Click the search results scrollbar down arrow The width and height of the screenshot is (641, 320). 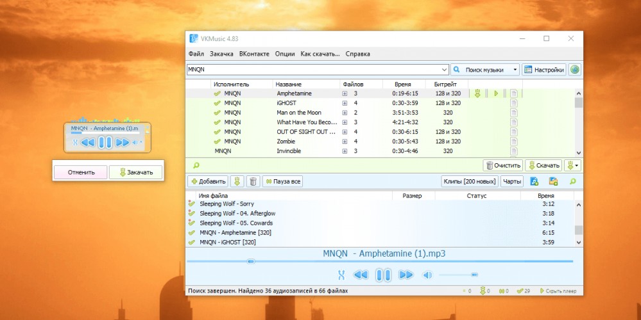pos(579,153)
